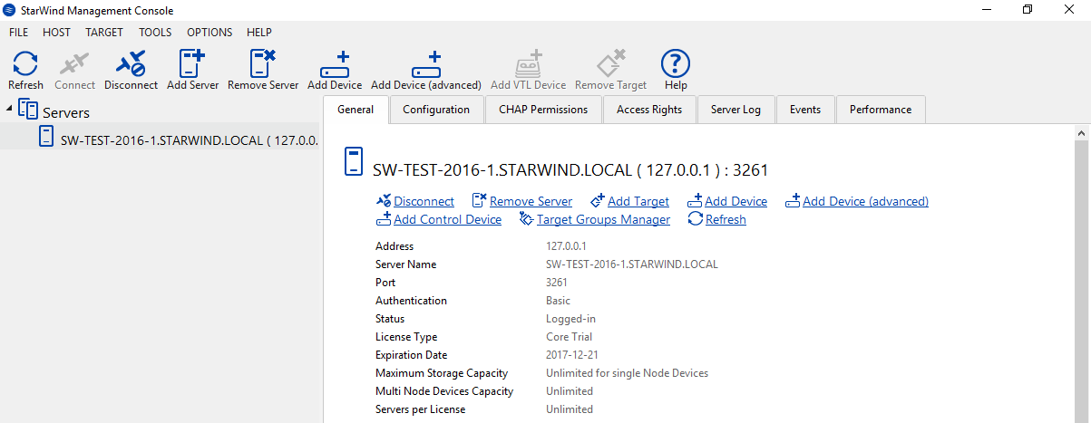The image size is (1091, 423).
Task: Click the Expiration Date value 2017-12-21
Action: pyautogui.click(x=573, y=355)
